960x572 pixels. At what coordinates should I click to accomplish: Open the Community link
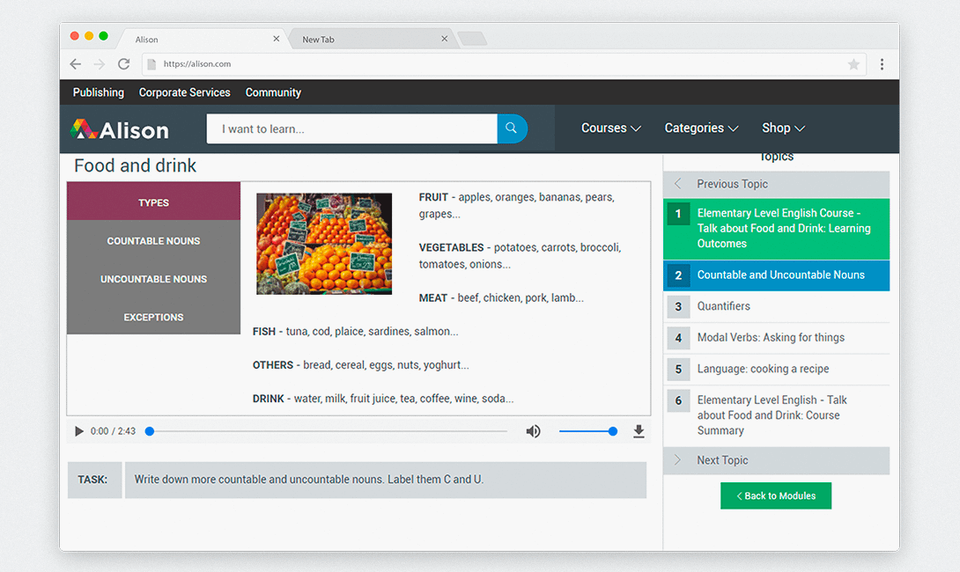tap(273, 92)
